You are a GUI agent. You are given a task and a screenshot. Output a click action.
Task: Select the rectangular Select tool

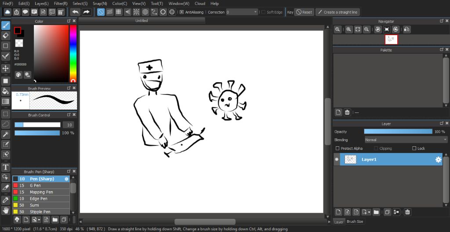click(5, 114)
